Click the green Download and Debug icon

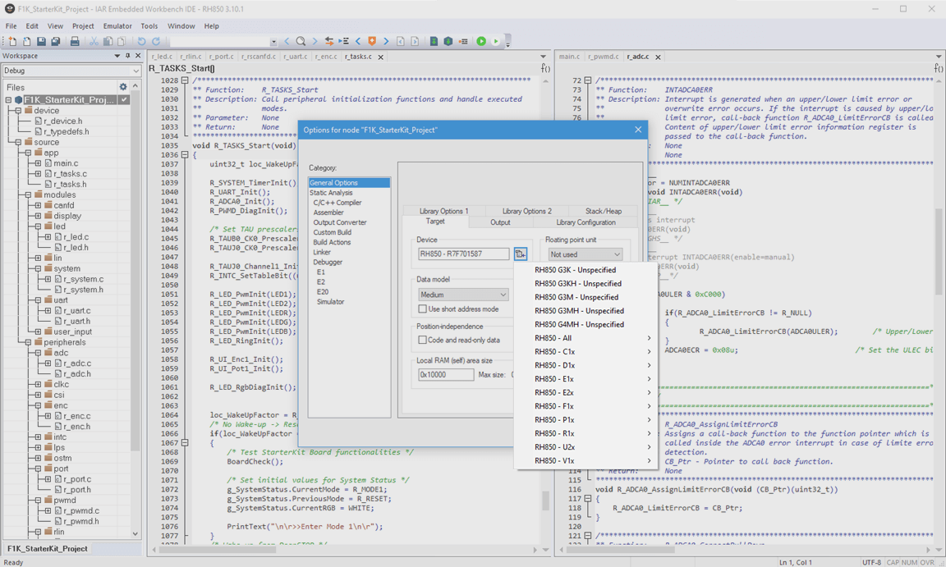[481, 41]
